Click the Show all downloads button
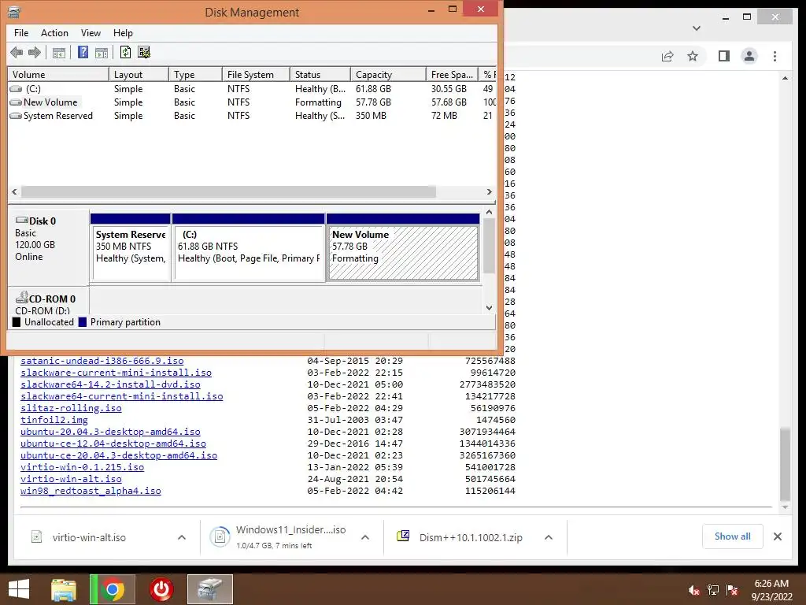 [733, 536]
